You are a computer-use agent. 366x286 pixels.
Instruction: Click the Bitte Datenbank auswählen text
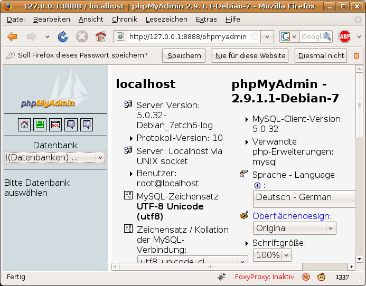(x=37, y=188)
